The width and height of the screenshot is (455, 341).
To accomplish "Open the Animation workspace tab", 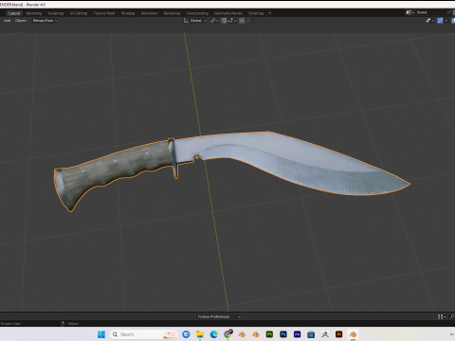I will pyautogui.click(x=149, y=13).
